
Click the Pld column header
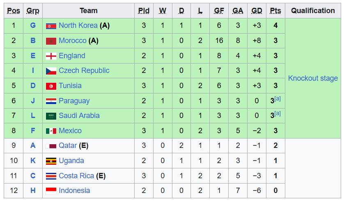point(144,11)
